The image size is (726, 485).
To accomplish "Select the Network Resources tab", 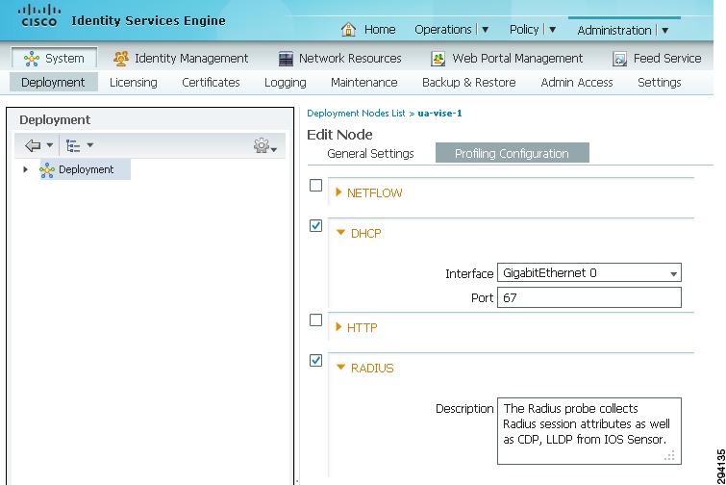I will point(339,59).
